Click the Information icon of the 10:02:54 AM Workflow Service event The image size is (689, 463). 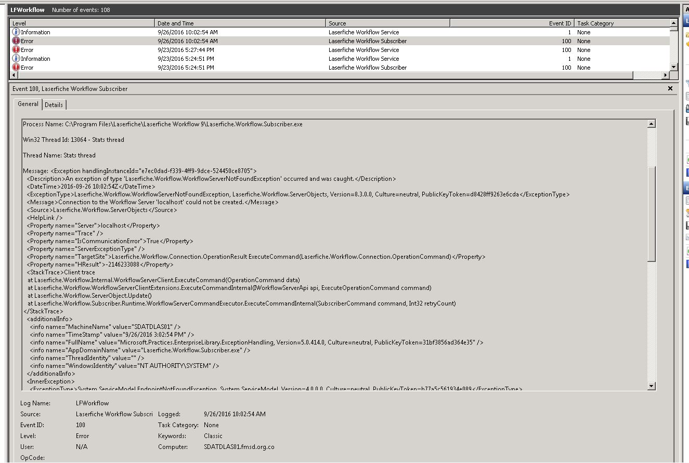coord(16,32)
